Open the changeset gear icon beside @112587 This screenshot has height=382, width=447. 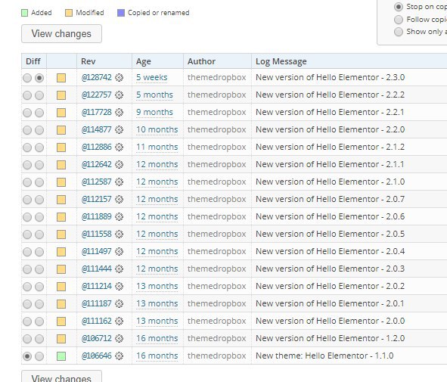(120, 182)
